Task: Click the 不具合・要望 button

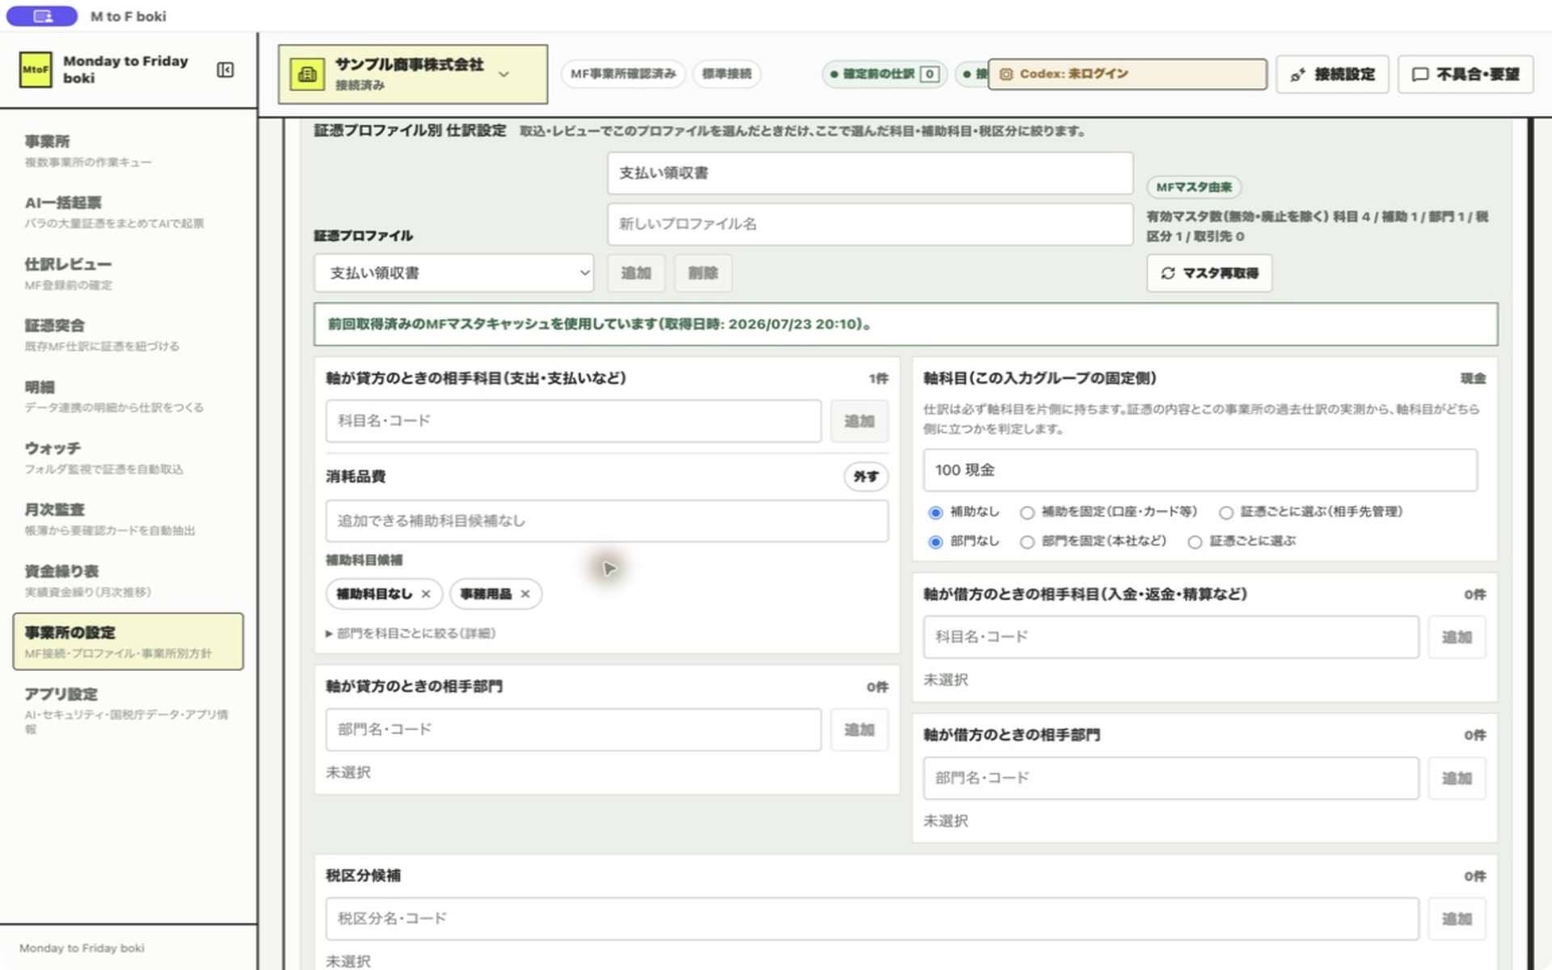Action: 1466,74
